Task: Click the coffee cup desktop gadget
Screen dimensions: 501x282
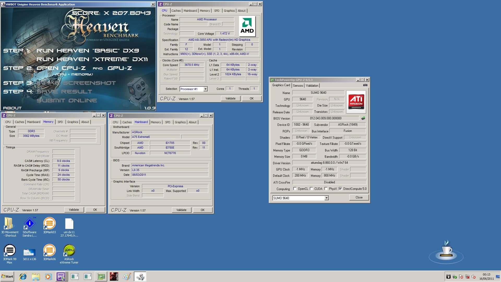Action: point(446,252)
